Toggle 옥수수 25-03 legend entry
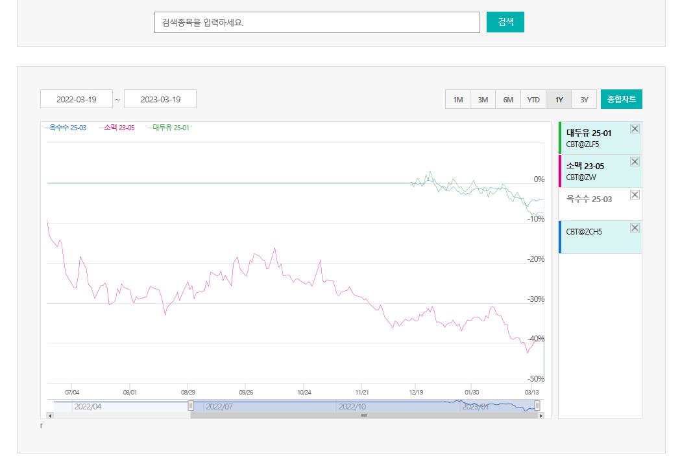Viewport: 693px width, 458px height. tap(66, 128)
